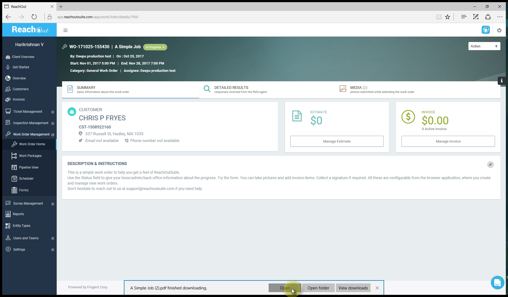Open a new browser tab
The image size is (508, 297).
point(61,7)
